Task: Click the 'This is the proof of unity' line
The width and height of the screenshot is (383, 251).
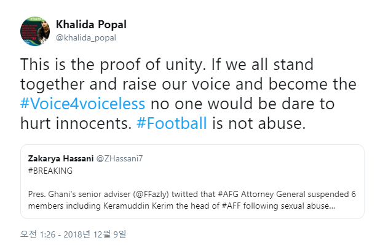Action: pyautogui.click(x=112, y=64)
